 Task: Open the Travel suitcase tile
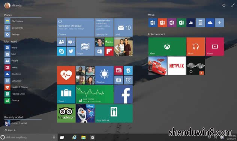point(66,94)
